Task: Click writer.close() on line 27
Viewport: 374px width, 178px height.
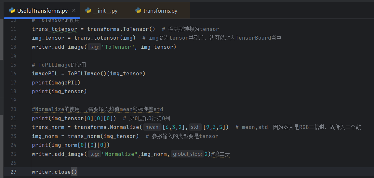Action: pos(55,172)
